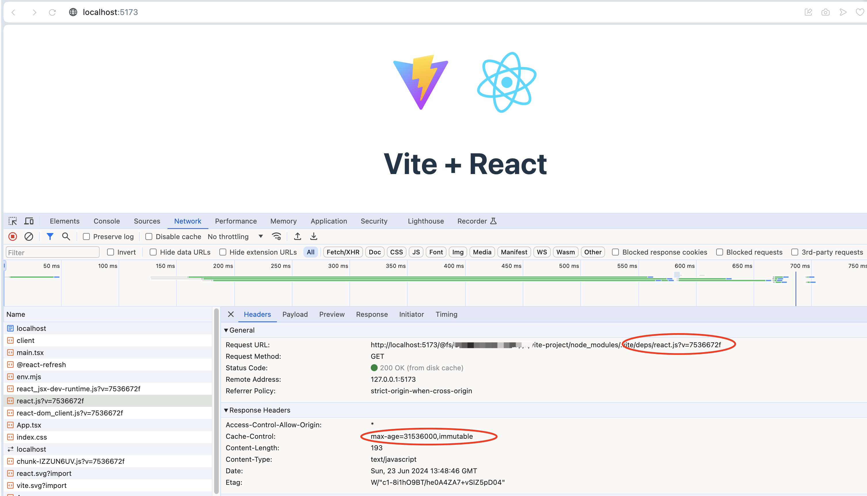
Task: Filter by Font requests
Action: coord(436,252)
